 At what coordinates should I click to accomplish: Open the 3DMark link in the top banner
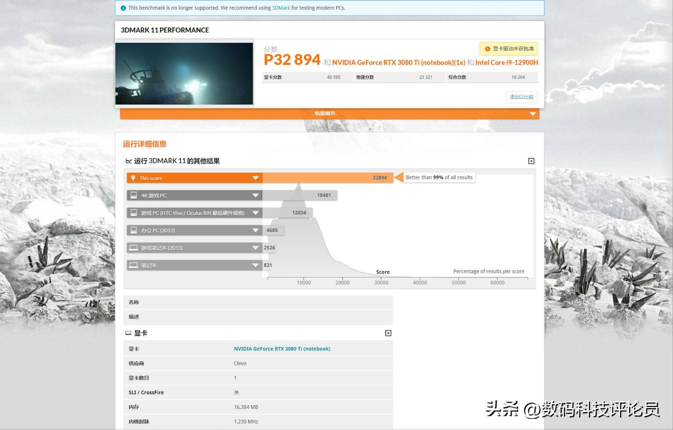pyautogui.click(x=281, y=8)
